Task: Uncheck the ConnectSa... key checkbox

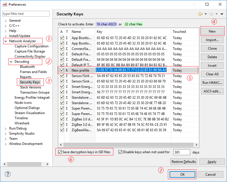Action: click(62, 48)
